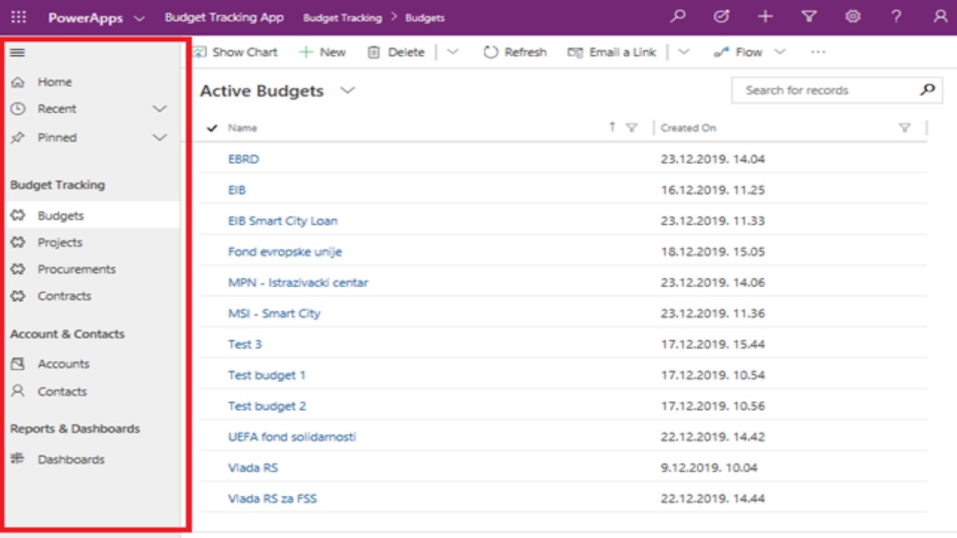Click the Email a Link envelope icon
The height and width of the screenshot is (538, 957).
click(575, 52)
